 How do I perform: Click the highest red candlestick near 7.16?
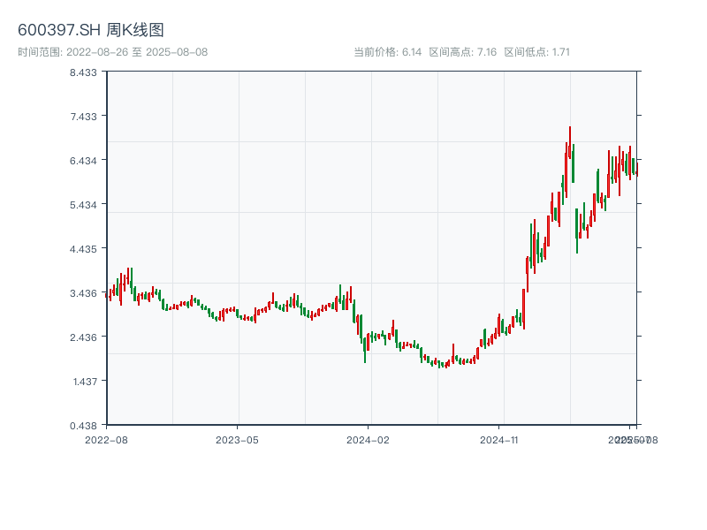tap(570, 142)
